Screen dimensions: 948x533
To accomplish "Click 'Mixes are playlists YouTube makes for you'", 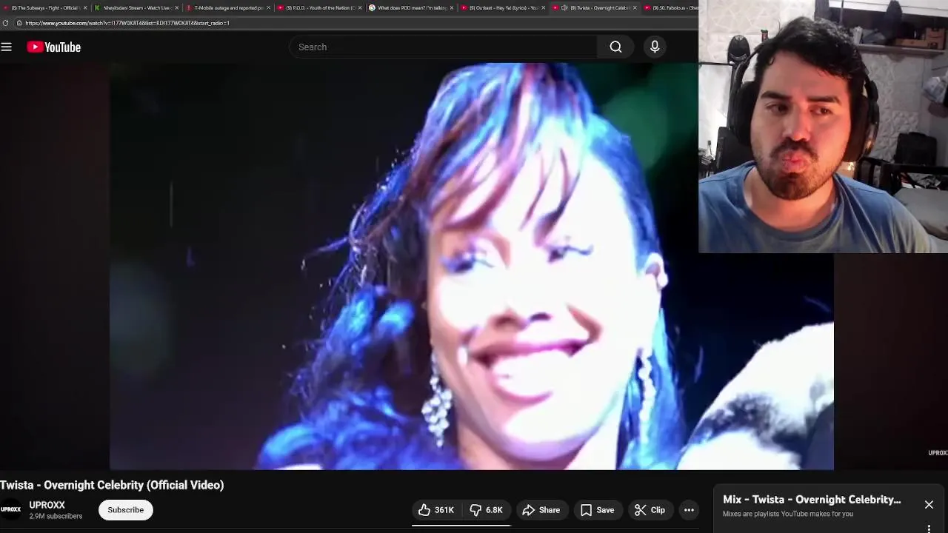I will tap(788, 514).
